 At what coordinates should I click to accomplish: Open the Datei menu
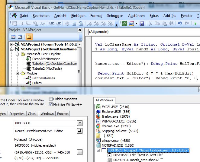[x=24, y=16]
